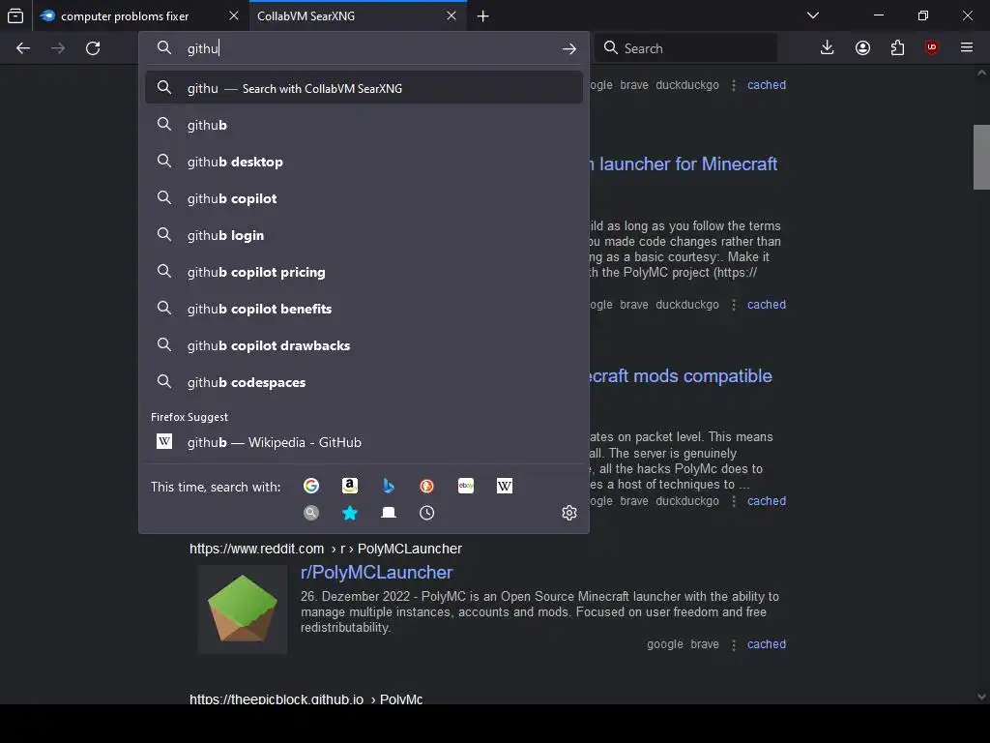Select the github login suggestion
The image size is (990, 743).
tap(364, 235)
